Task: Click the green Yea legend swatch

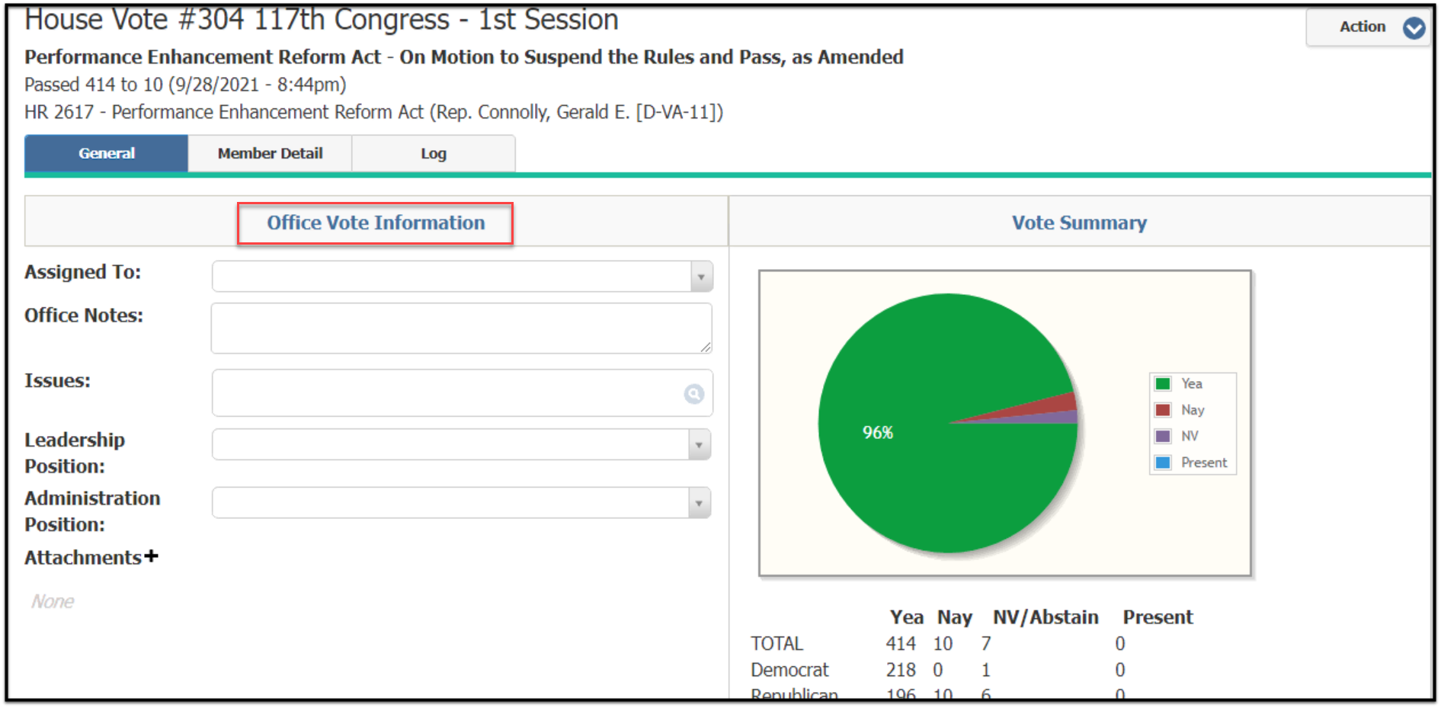Action: (1162, 383)
